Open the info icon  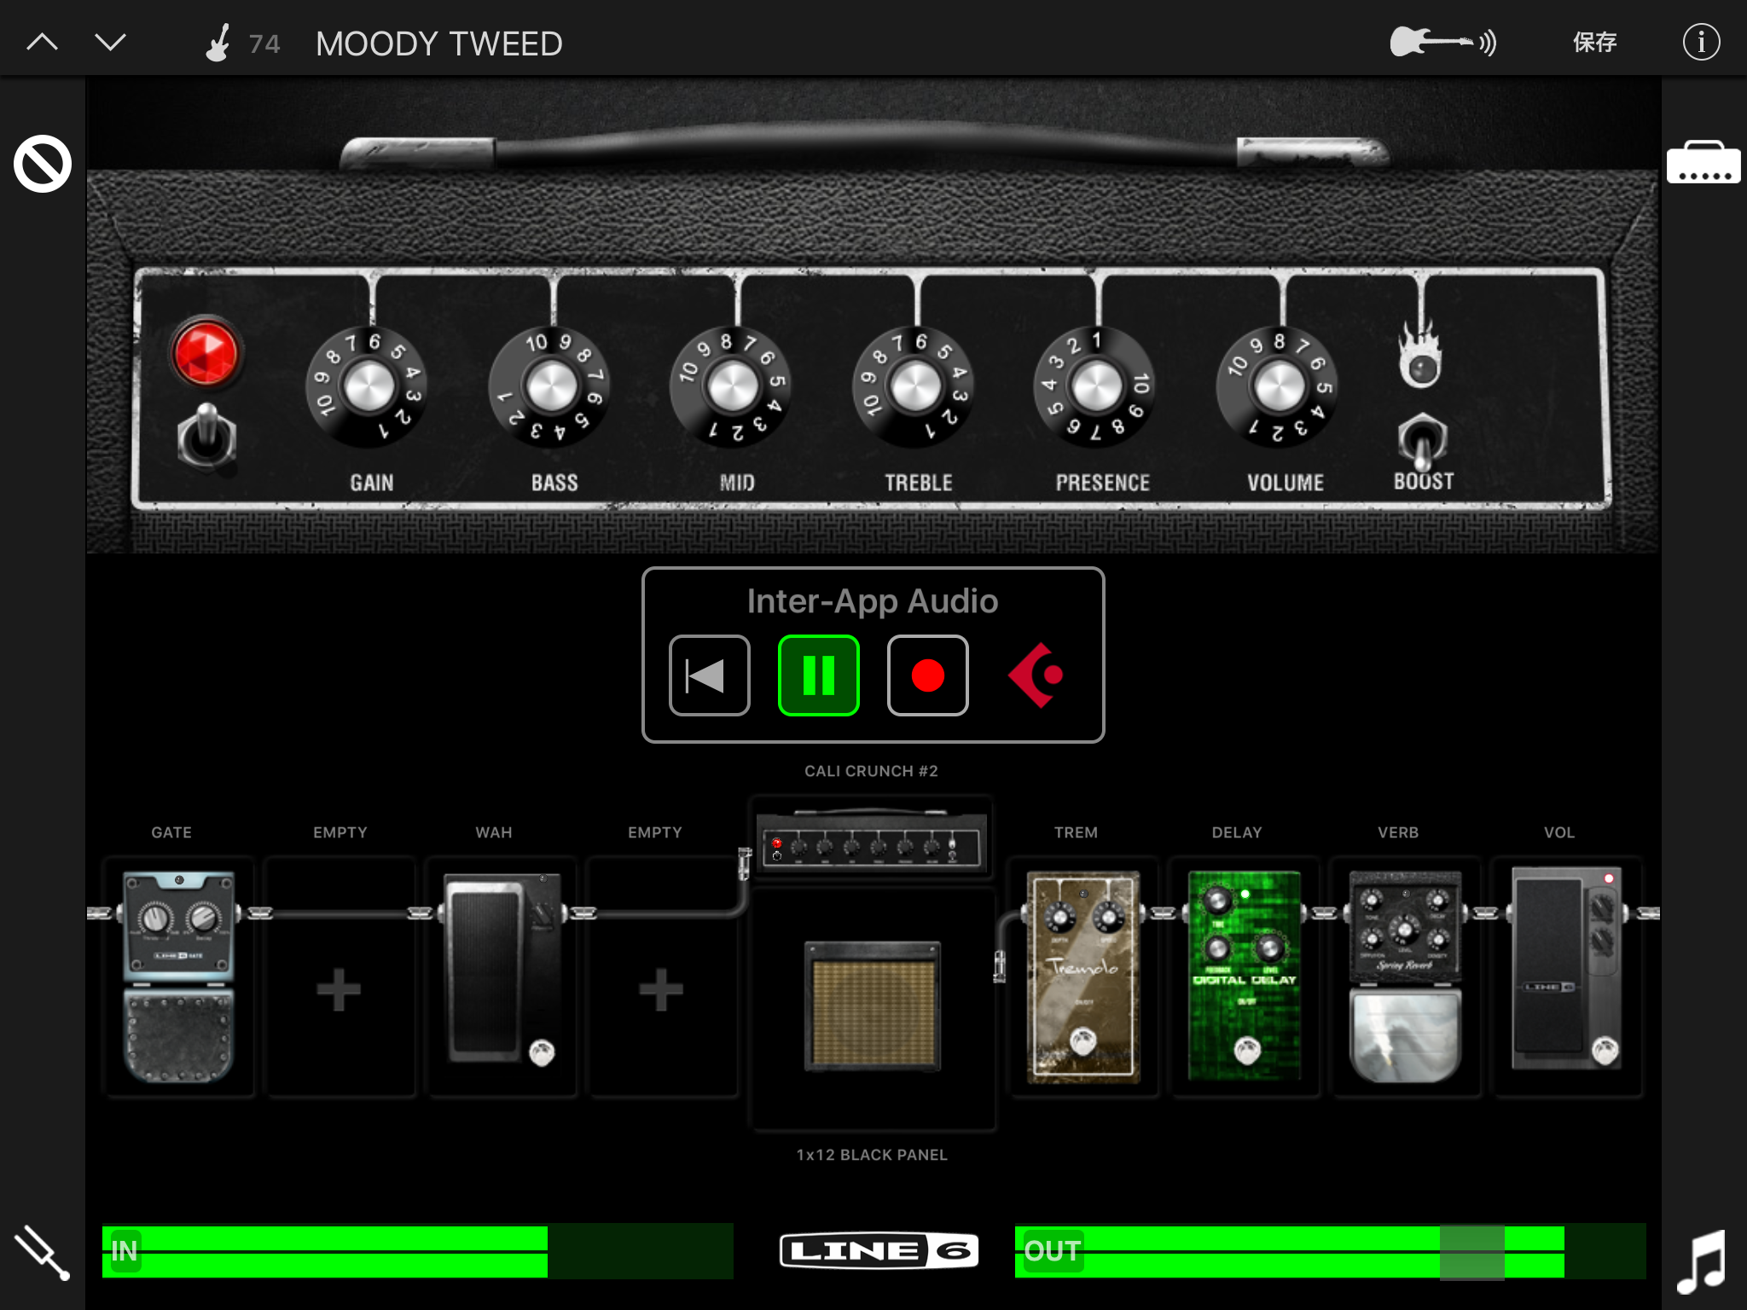click(1701, 42)
